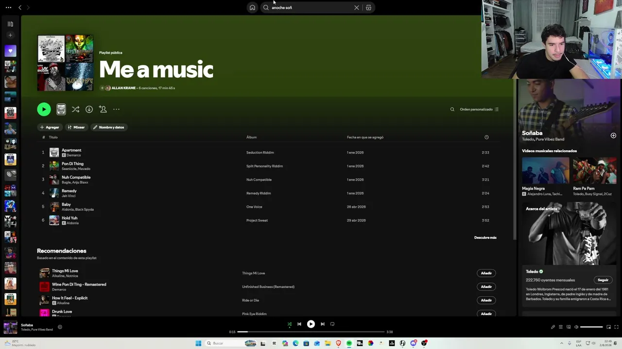
Task: Open the queue icon in the player bar
Action: coord(561,327)
